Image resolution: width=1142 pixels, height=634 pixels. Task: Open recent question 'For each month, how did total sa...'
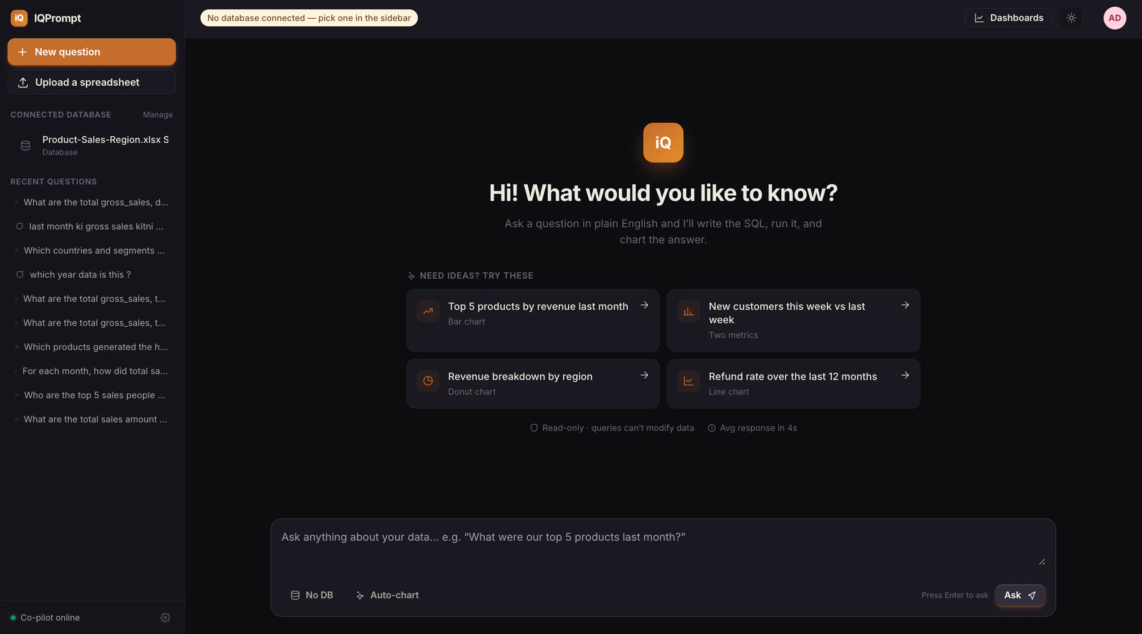(92, 371)
